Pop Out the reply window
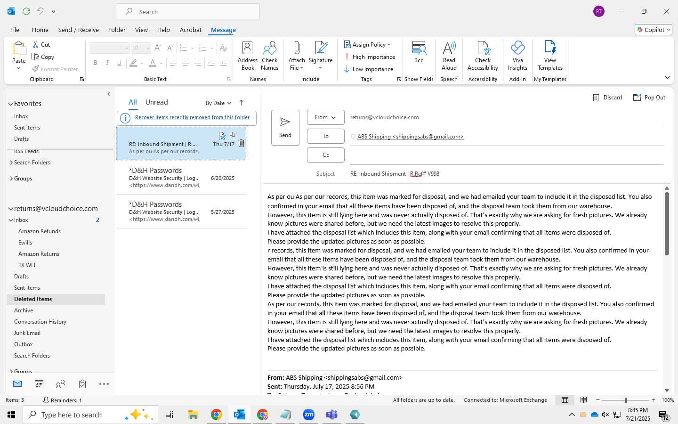The height and width of the screenshot is (424, 678). tap(649, 98)
